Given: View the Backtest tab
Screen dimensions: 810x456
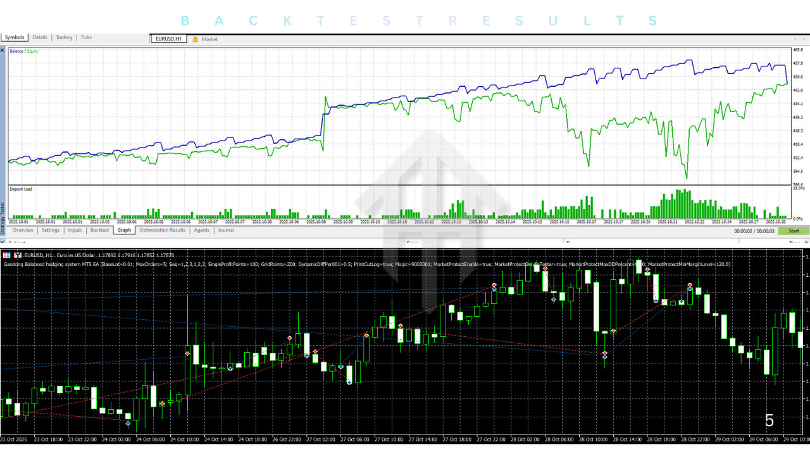Looking at the screenshot, I should (99, 231).
